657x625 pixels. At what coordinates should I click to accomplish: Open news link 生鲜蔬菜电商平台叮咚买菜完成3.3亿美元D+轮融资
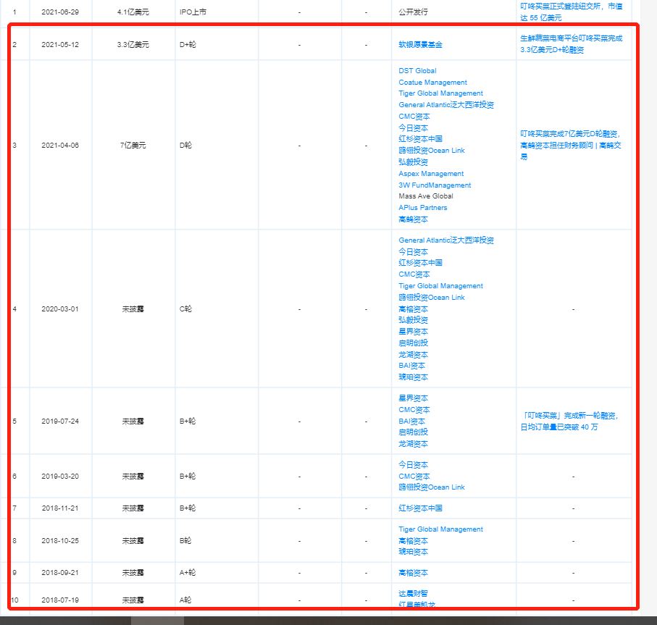click(x=571, y=44)
